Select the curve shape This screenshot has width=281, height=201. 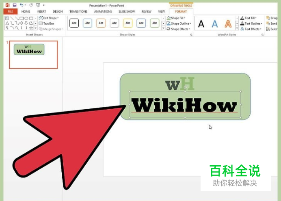click(x=17, y=28)
